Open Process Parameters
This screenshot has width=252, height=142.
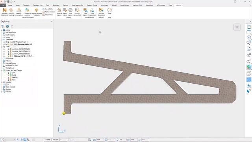point(77,12)
